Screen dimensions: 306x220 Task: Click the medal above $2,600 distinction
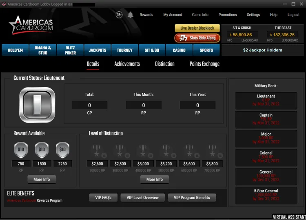pyautogui.click(x=98, y=151)
